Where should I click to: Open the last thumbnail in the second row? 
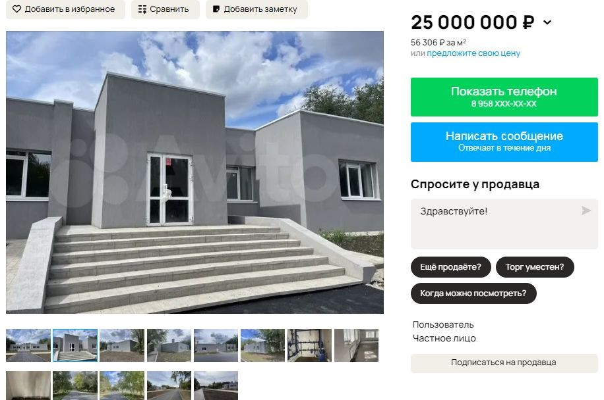(216, 386)
